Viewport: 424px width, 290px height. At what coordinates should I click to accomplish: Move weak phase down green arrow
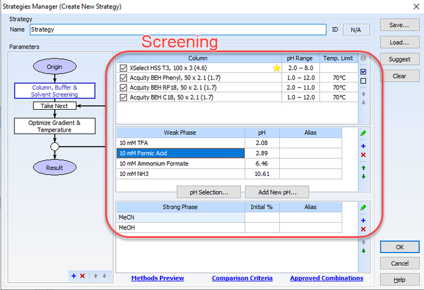coord(363,177)
